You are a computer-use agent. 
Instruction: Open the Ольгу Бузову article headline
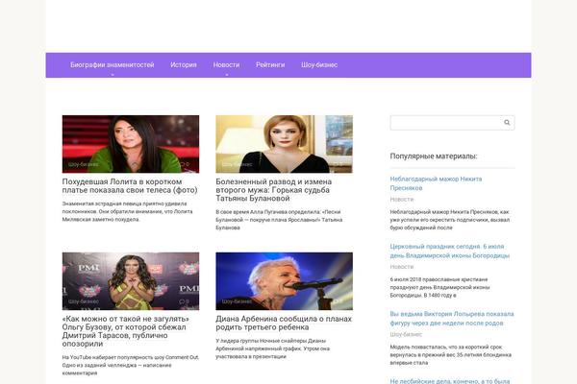pyautogui.click(x=125, y=331)
